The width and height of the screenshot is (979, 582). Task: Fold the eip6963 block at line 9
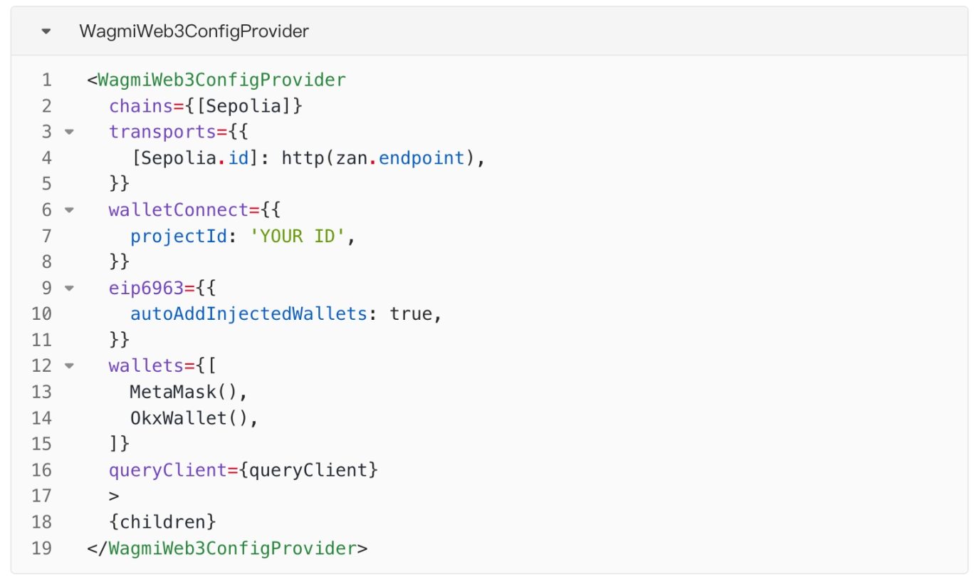69,289
